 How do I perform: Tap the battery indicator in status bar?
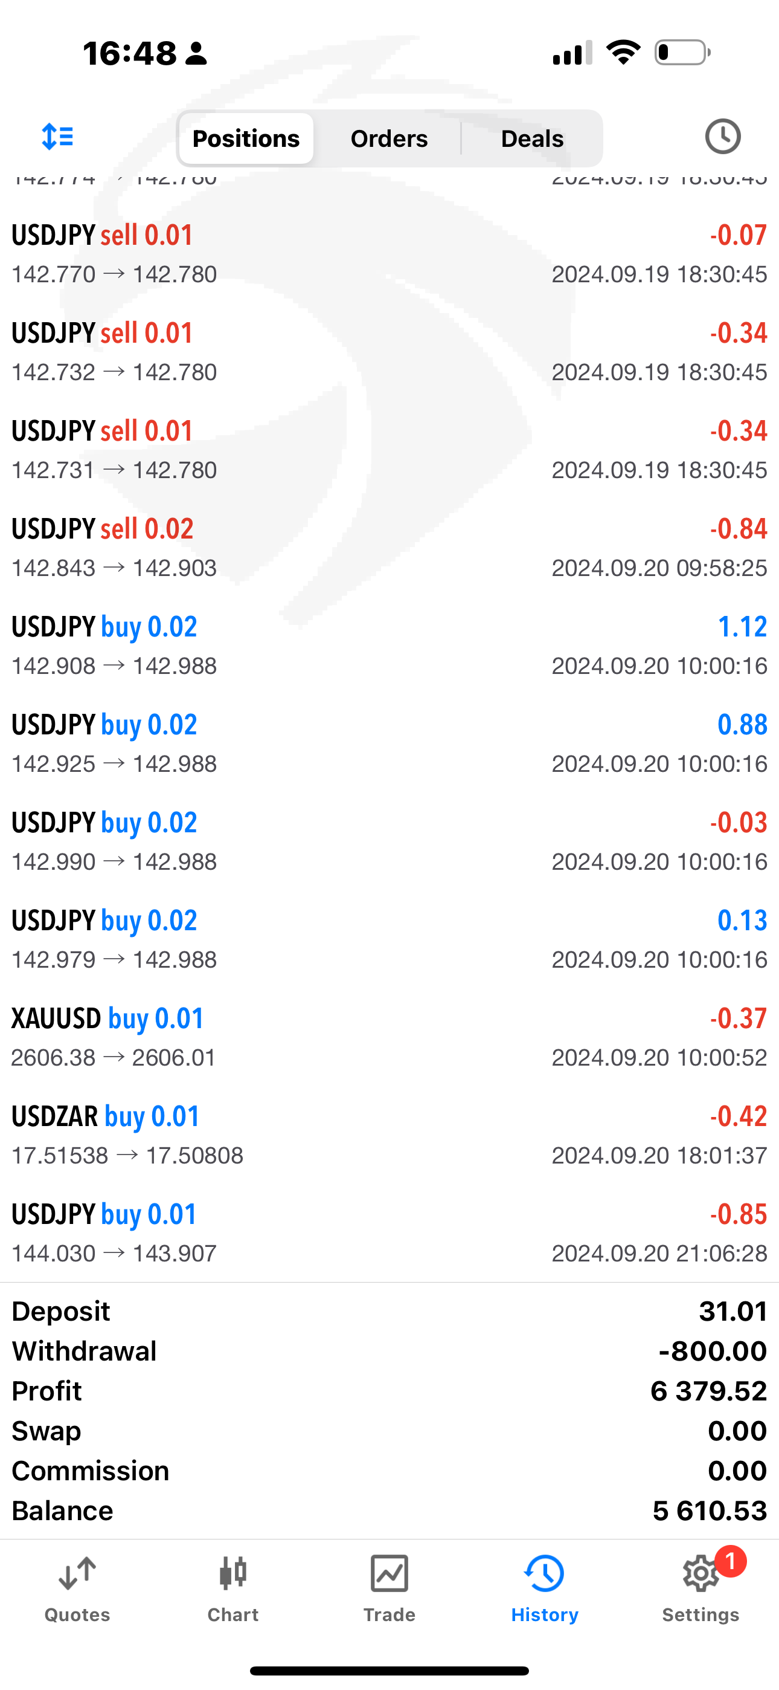coord(682,53)
